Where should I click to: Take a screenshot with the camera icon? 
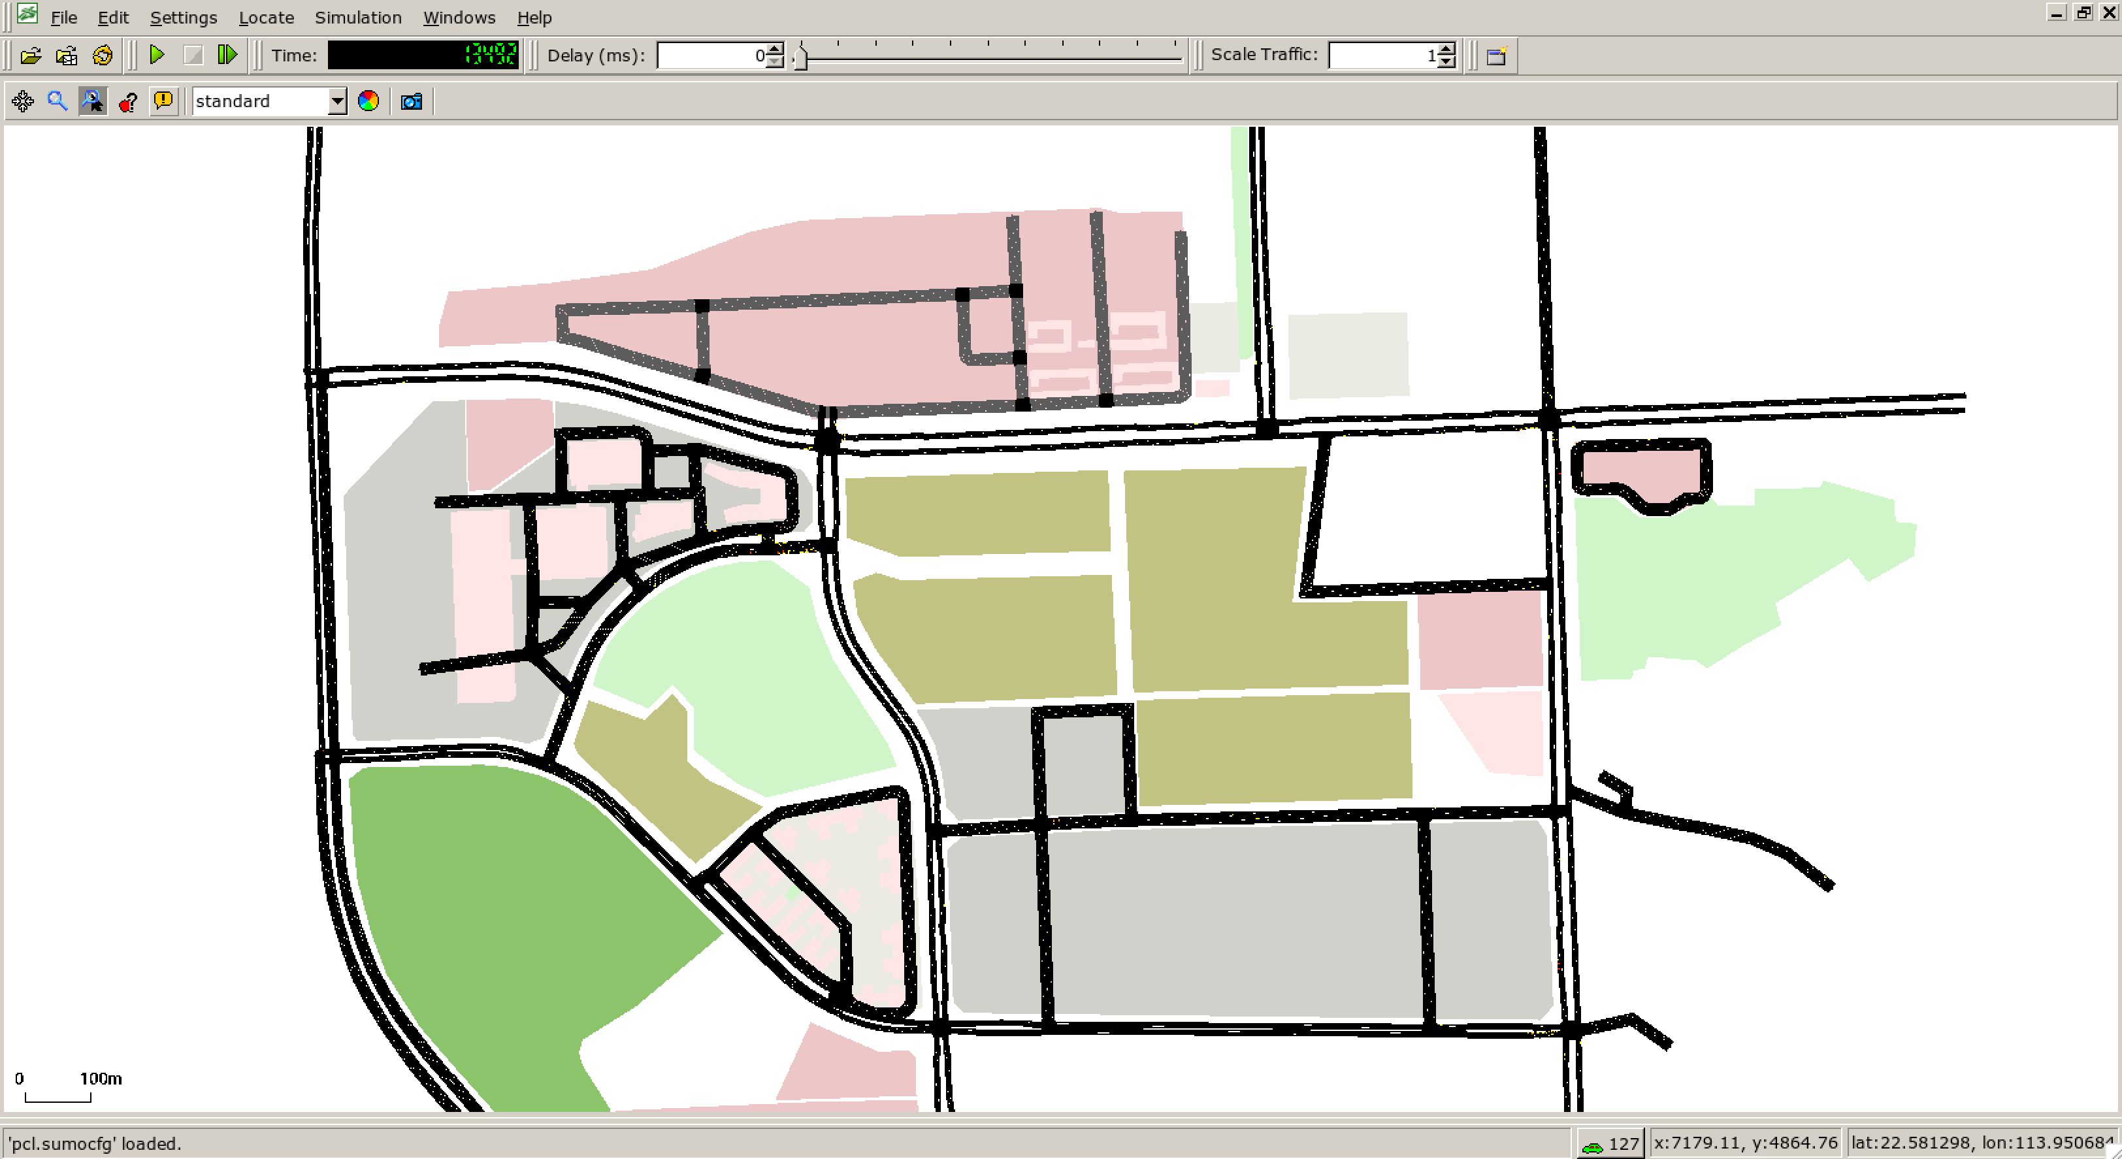[x=411, y=101]
